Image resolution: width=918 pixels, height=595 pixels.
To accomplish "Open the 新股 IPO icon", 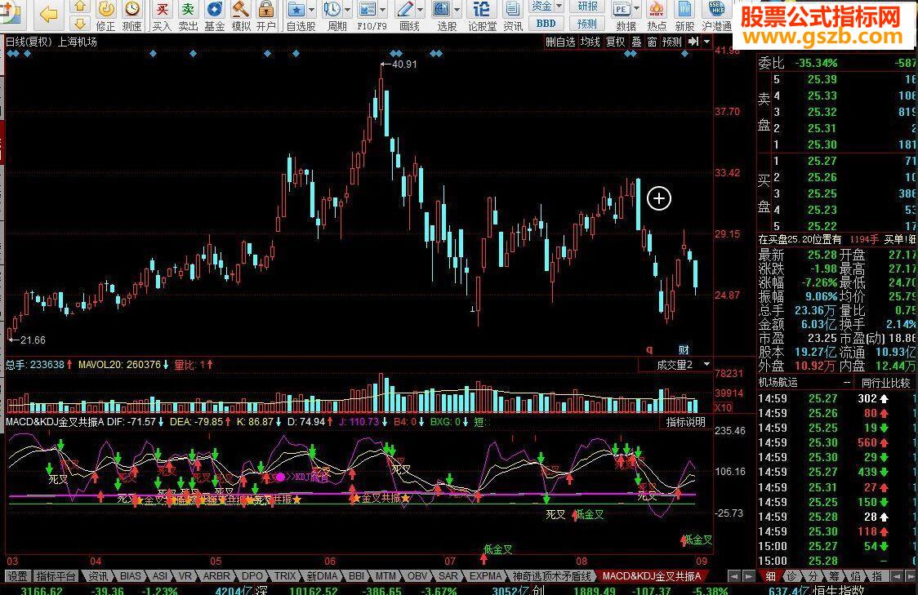I will pyautogui.click(x=684, y=16).
